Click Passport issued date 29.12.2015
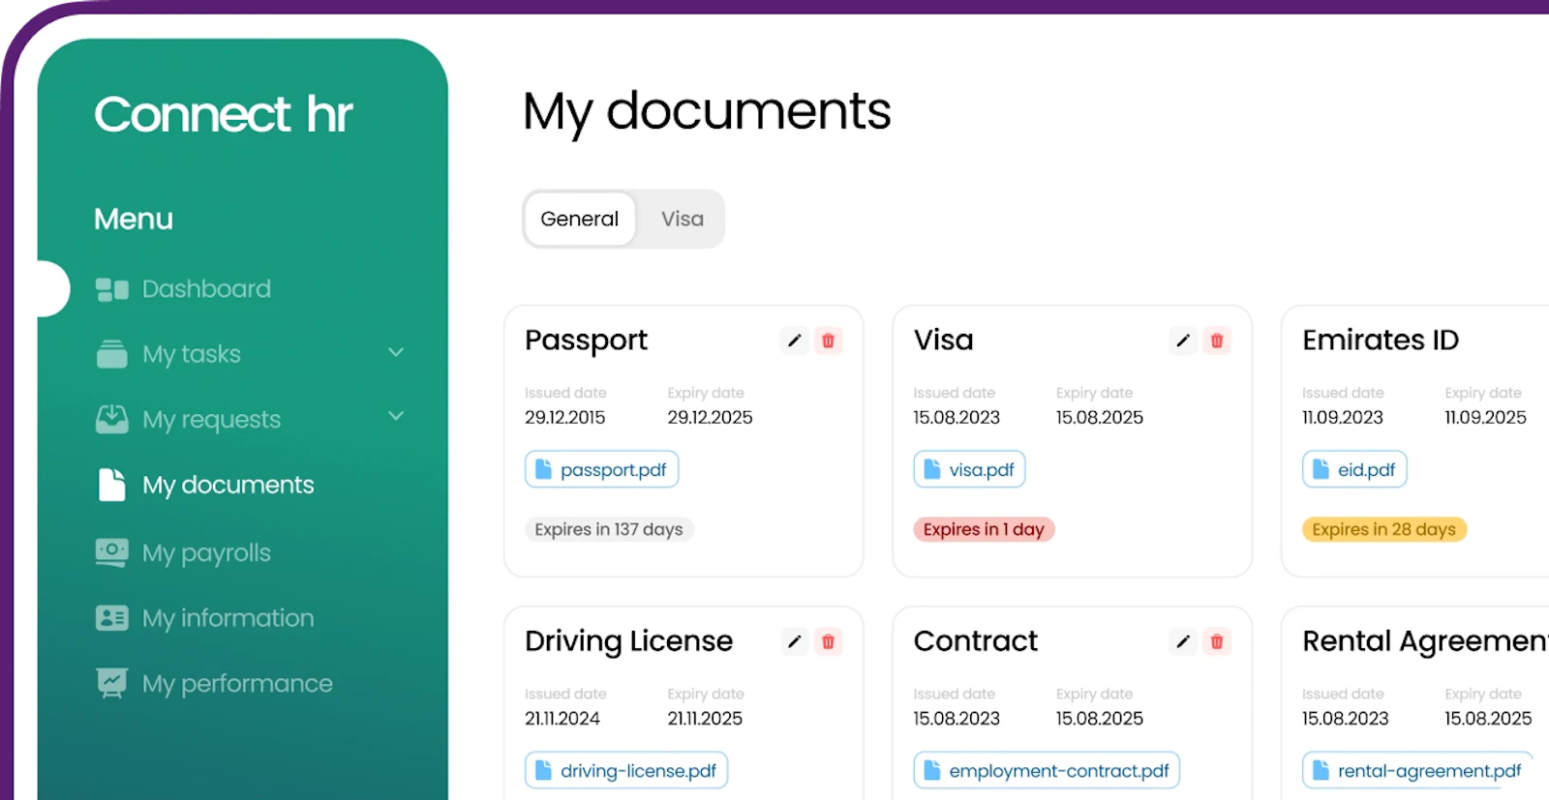 click(565, 417)
